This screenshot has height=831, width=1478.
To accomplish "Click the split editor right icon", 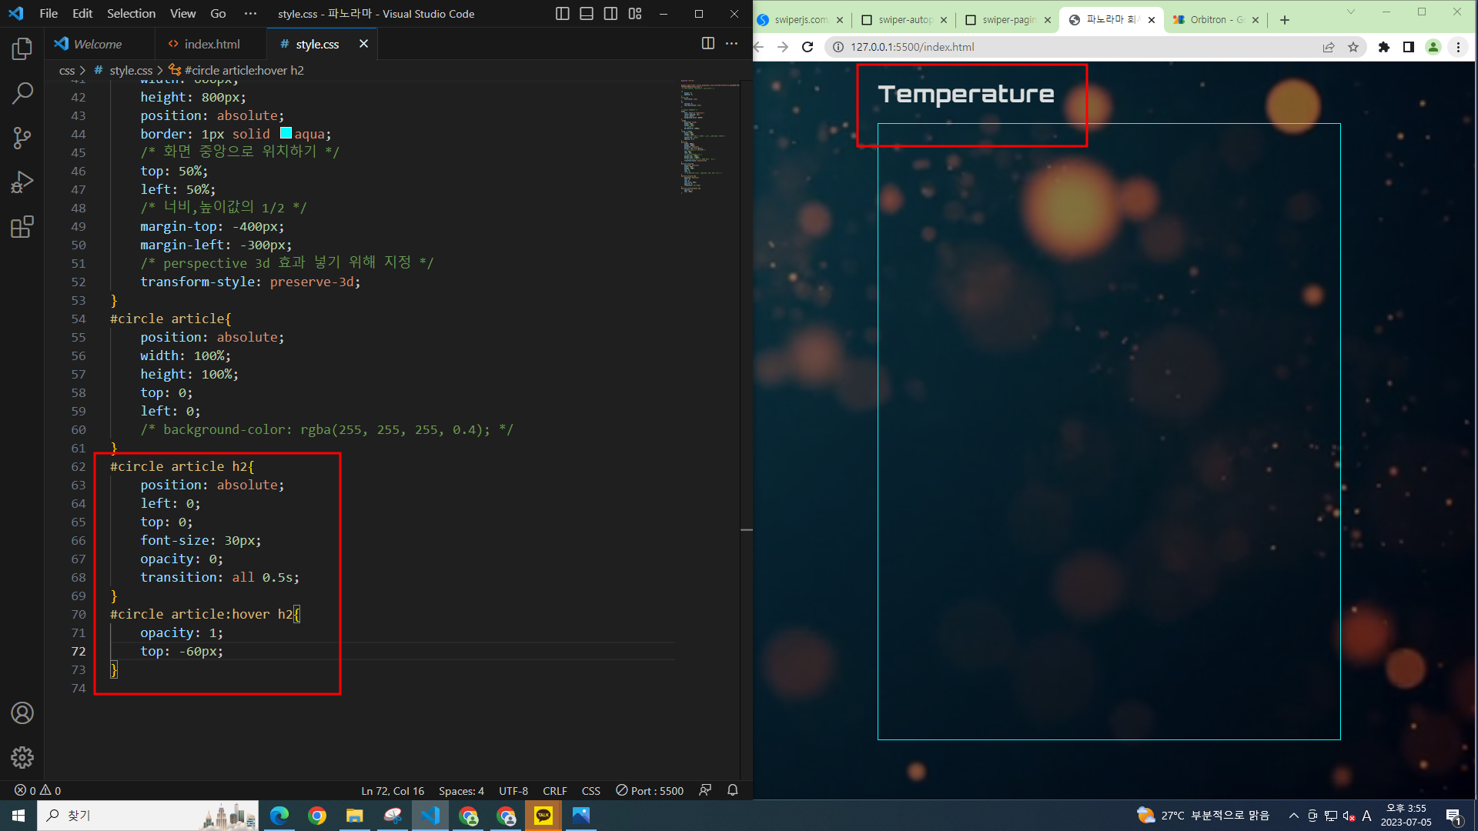I will (x=707, y=44).
